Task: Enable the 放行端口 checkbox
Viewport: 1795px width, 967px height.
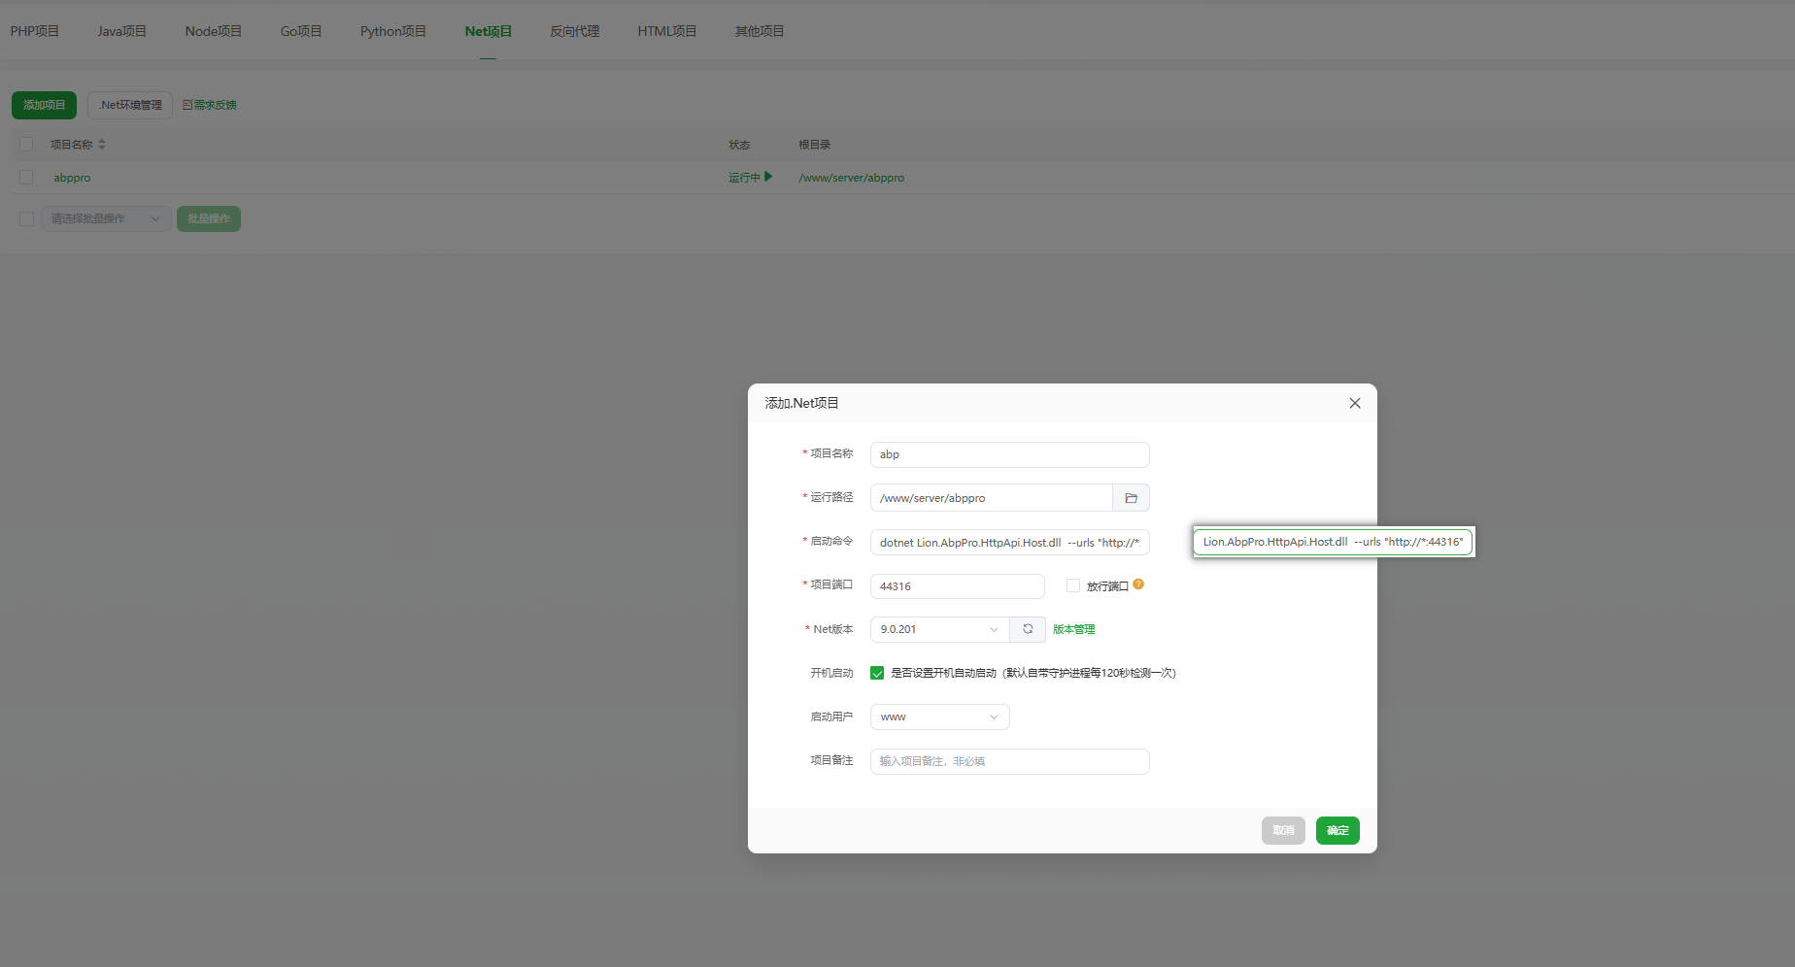Action: (1073, 585)
